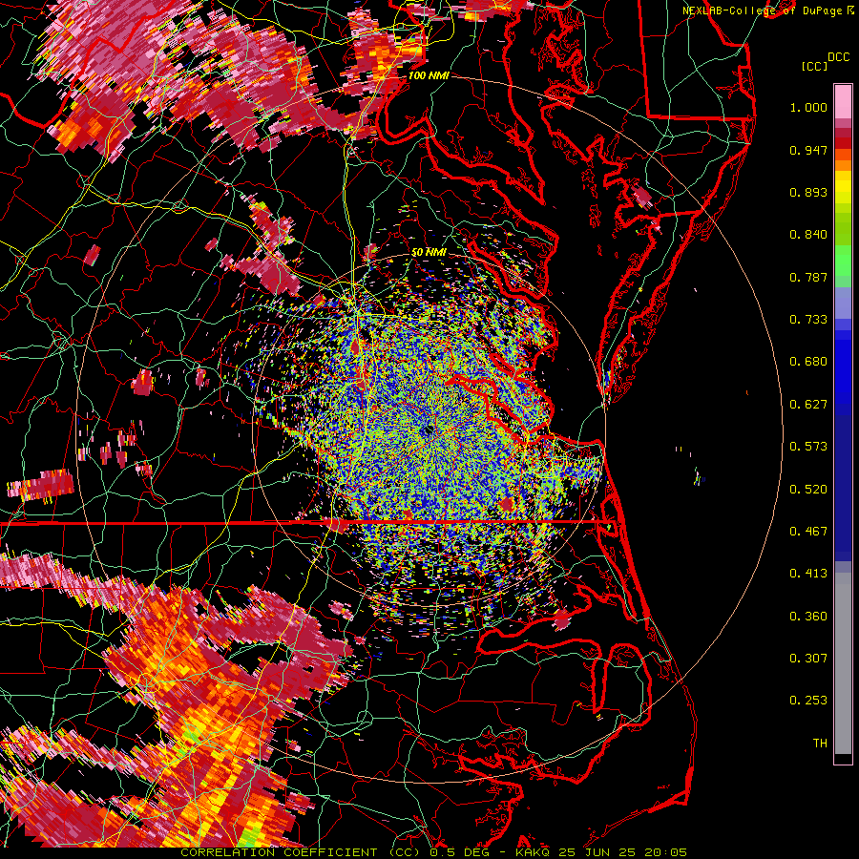
Task: Click the 0.520 scale value
Action: (808, 490)
